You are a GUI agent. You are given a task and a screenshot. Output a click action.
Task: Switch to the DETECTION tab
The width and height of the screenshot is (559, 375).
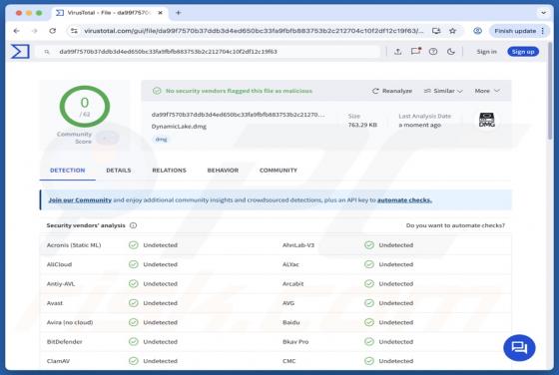(x=68, y=171)
